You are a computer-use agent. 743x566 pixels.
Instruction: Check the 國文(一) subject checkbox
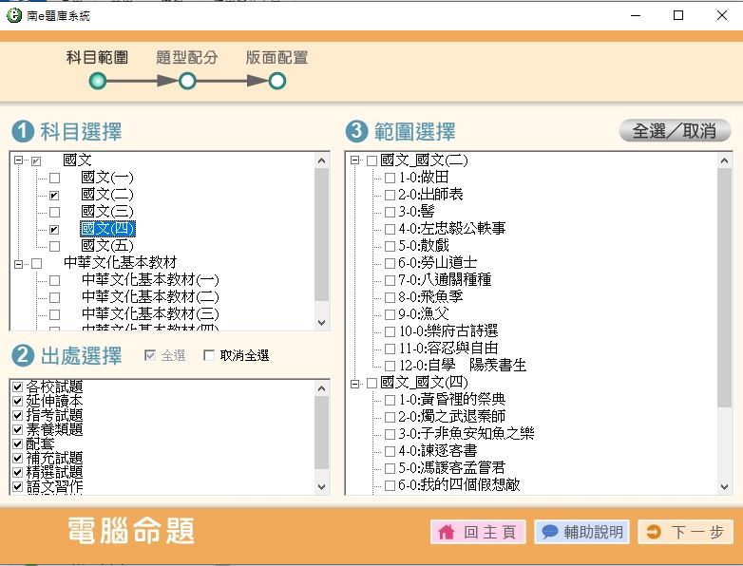(x=54, y=178)
